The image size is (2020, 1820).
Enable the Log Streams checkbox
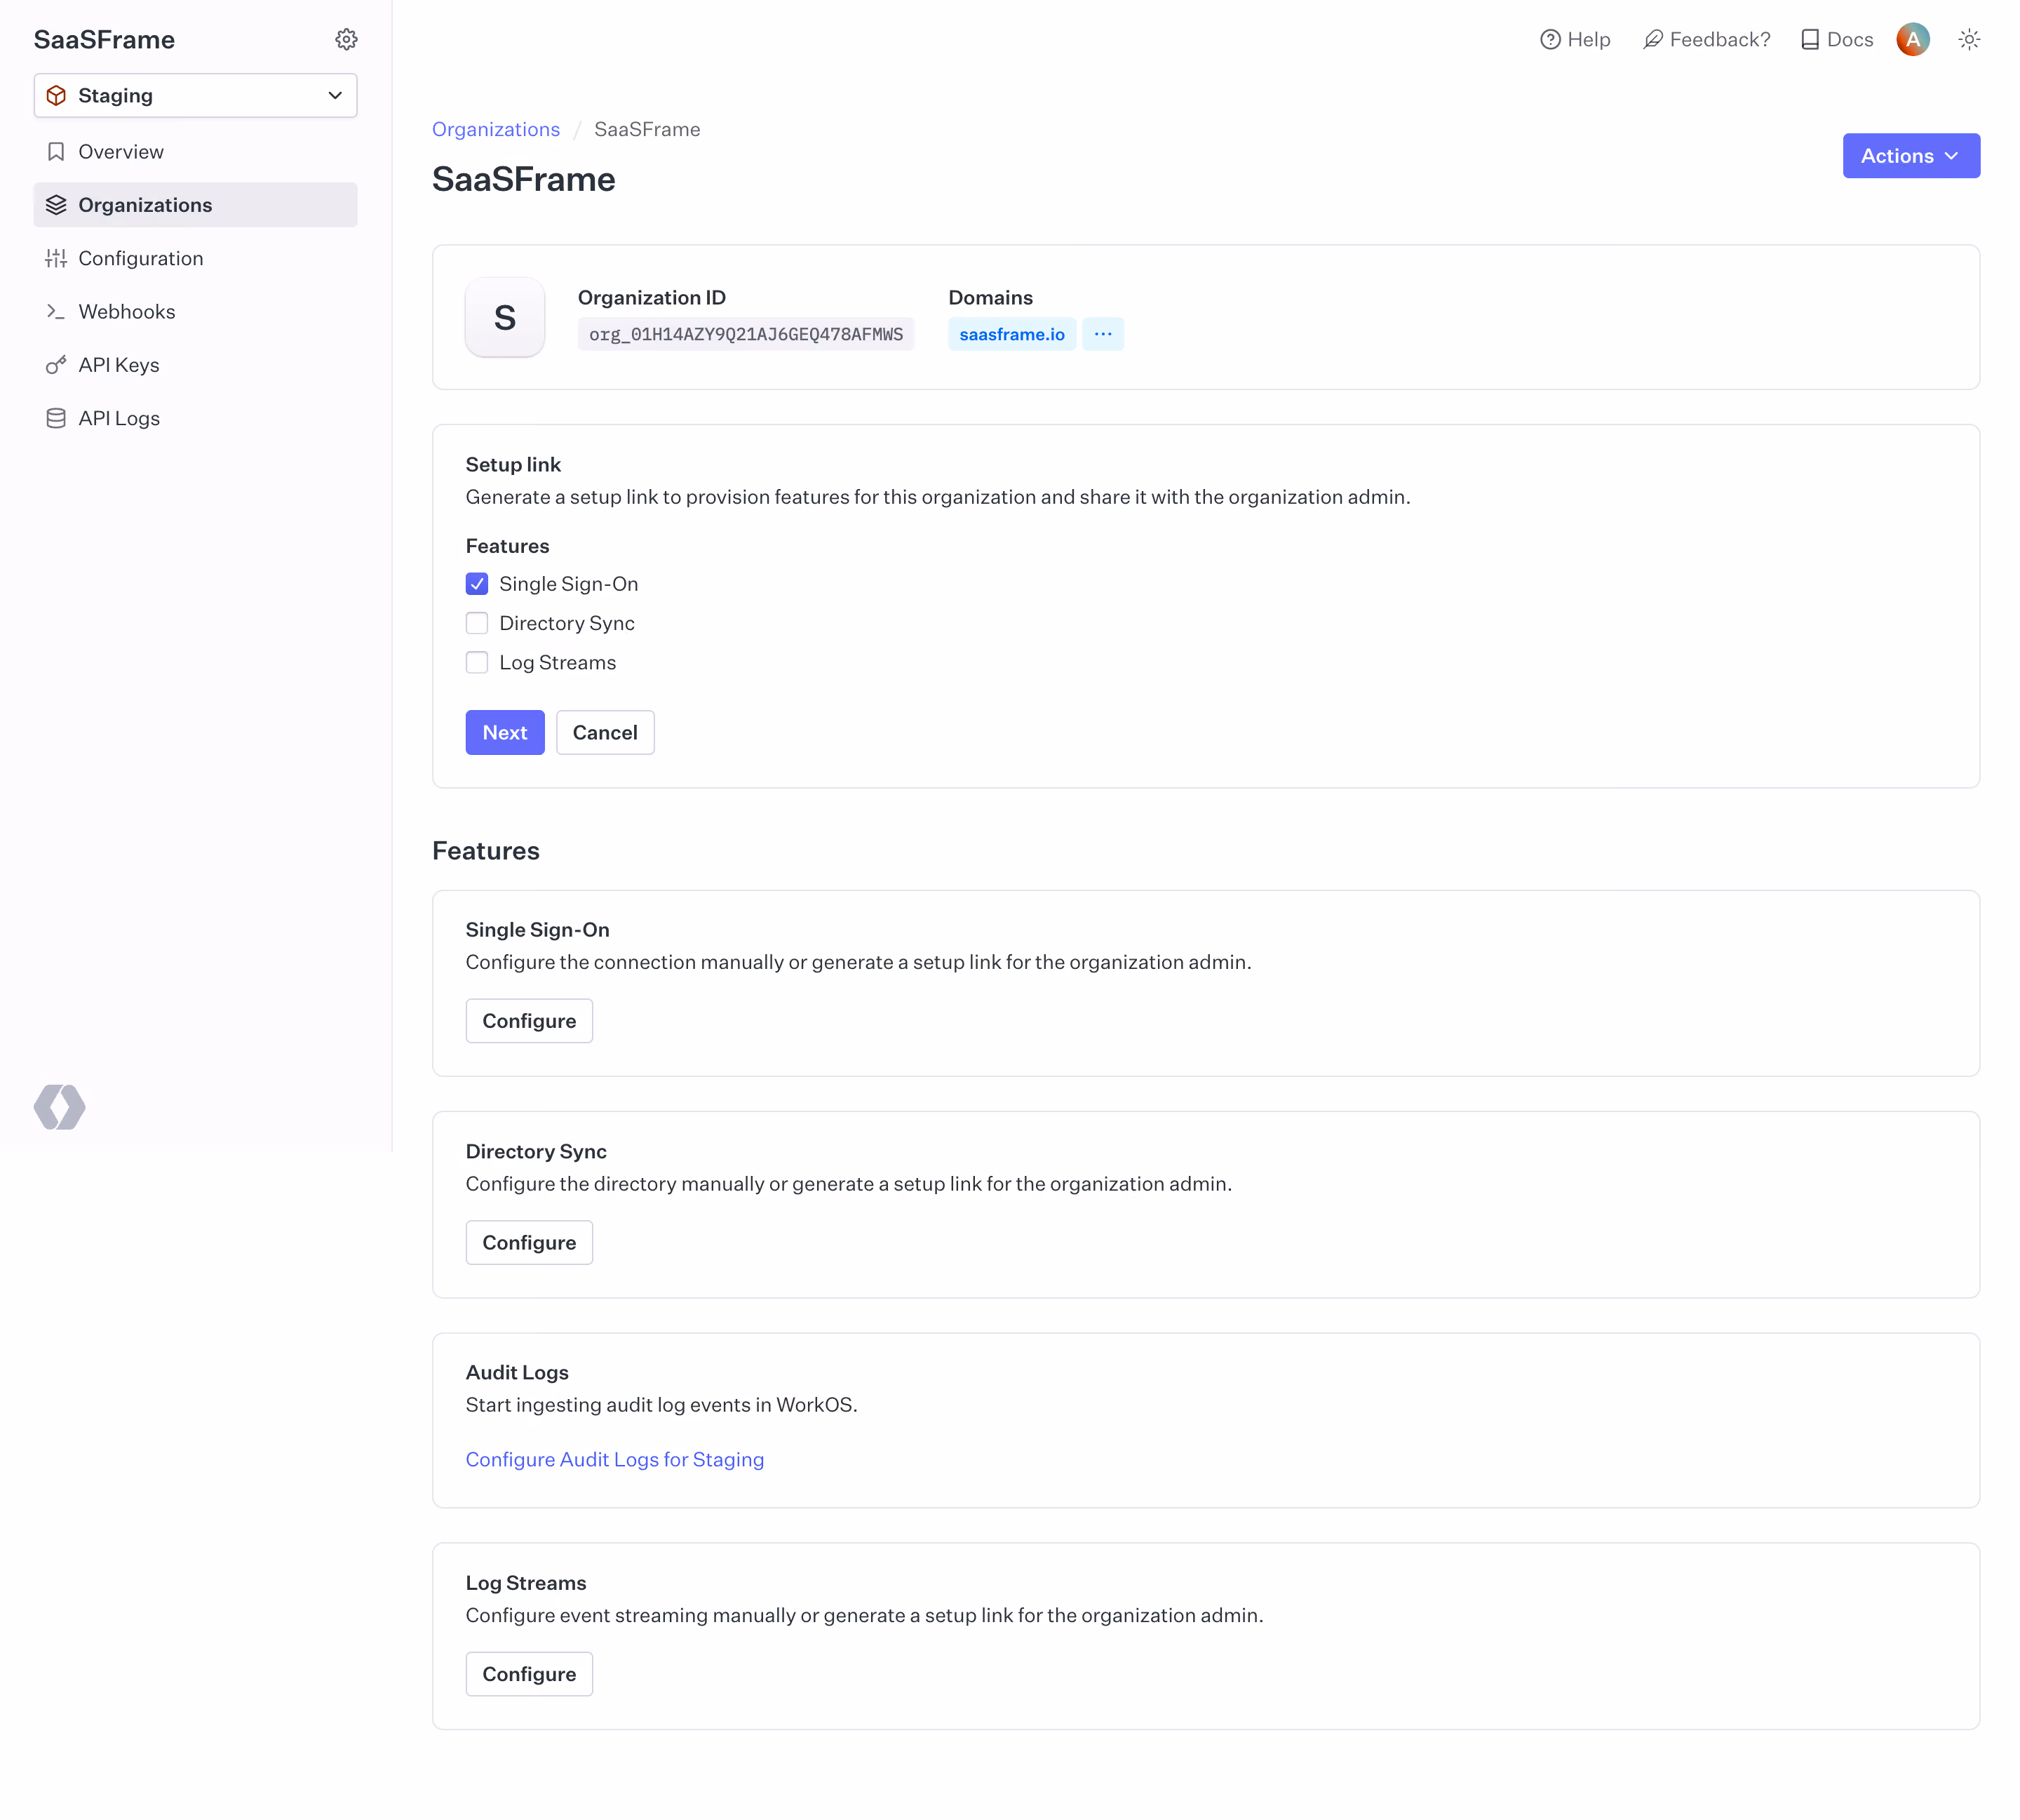477,662
